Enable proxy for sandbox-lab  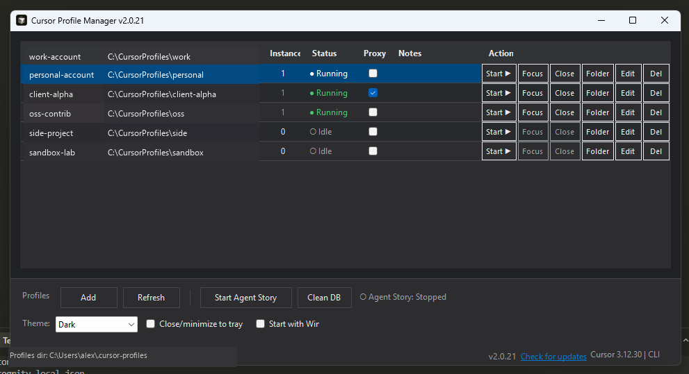(x=373, y=151)
